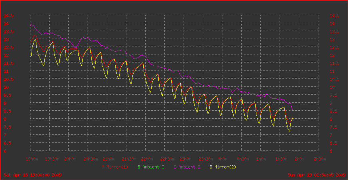Click the right axis value 12
The image size is (348, 180).
point(332,55)
